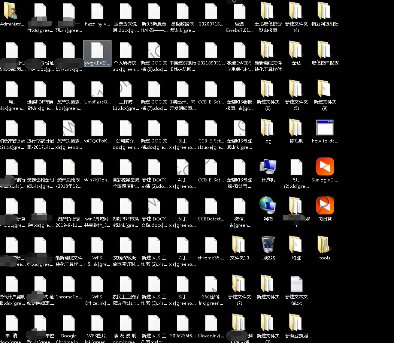Select the 陈后明 folder
Viewport: 394px width, 343px height.
tap(296, 127)
